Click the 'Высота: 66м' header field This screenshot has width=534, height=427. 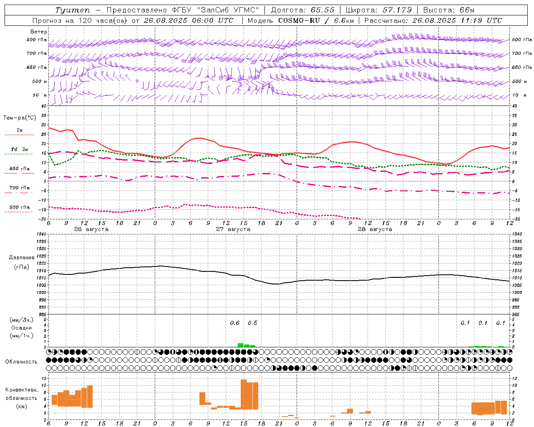click(448, 10)
